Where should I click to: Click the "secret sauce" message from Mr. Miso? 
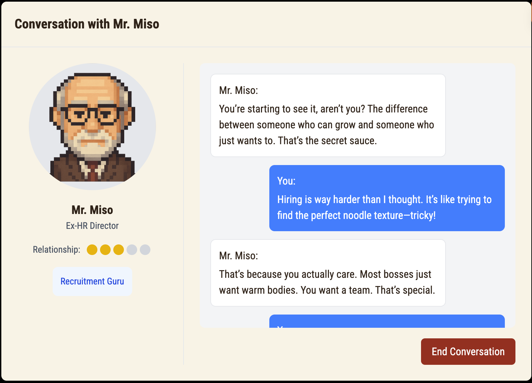coord(328,125)
